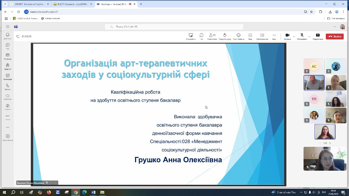Screen dimensions: 349x196
Task: Raise your hand in the meeting
Action: click(225, 36)
